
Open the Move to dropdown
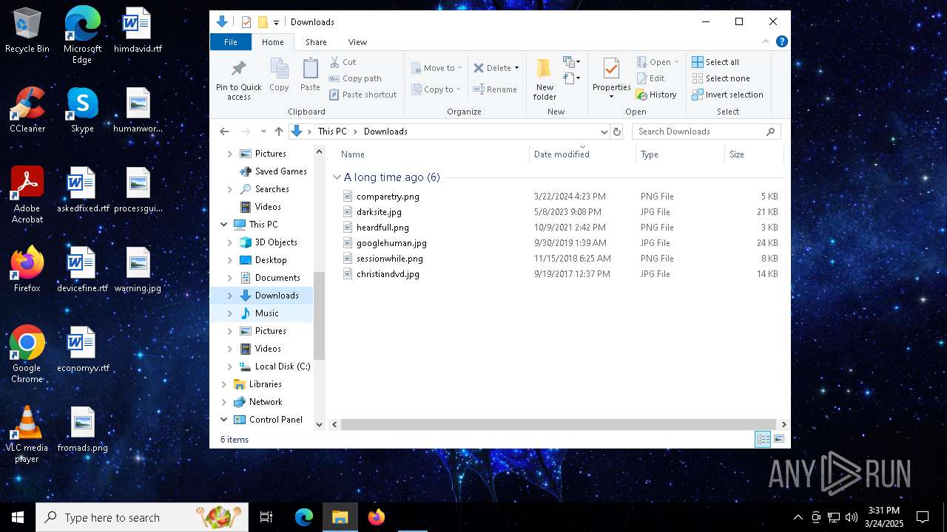[437, 68]
